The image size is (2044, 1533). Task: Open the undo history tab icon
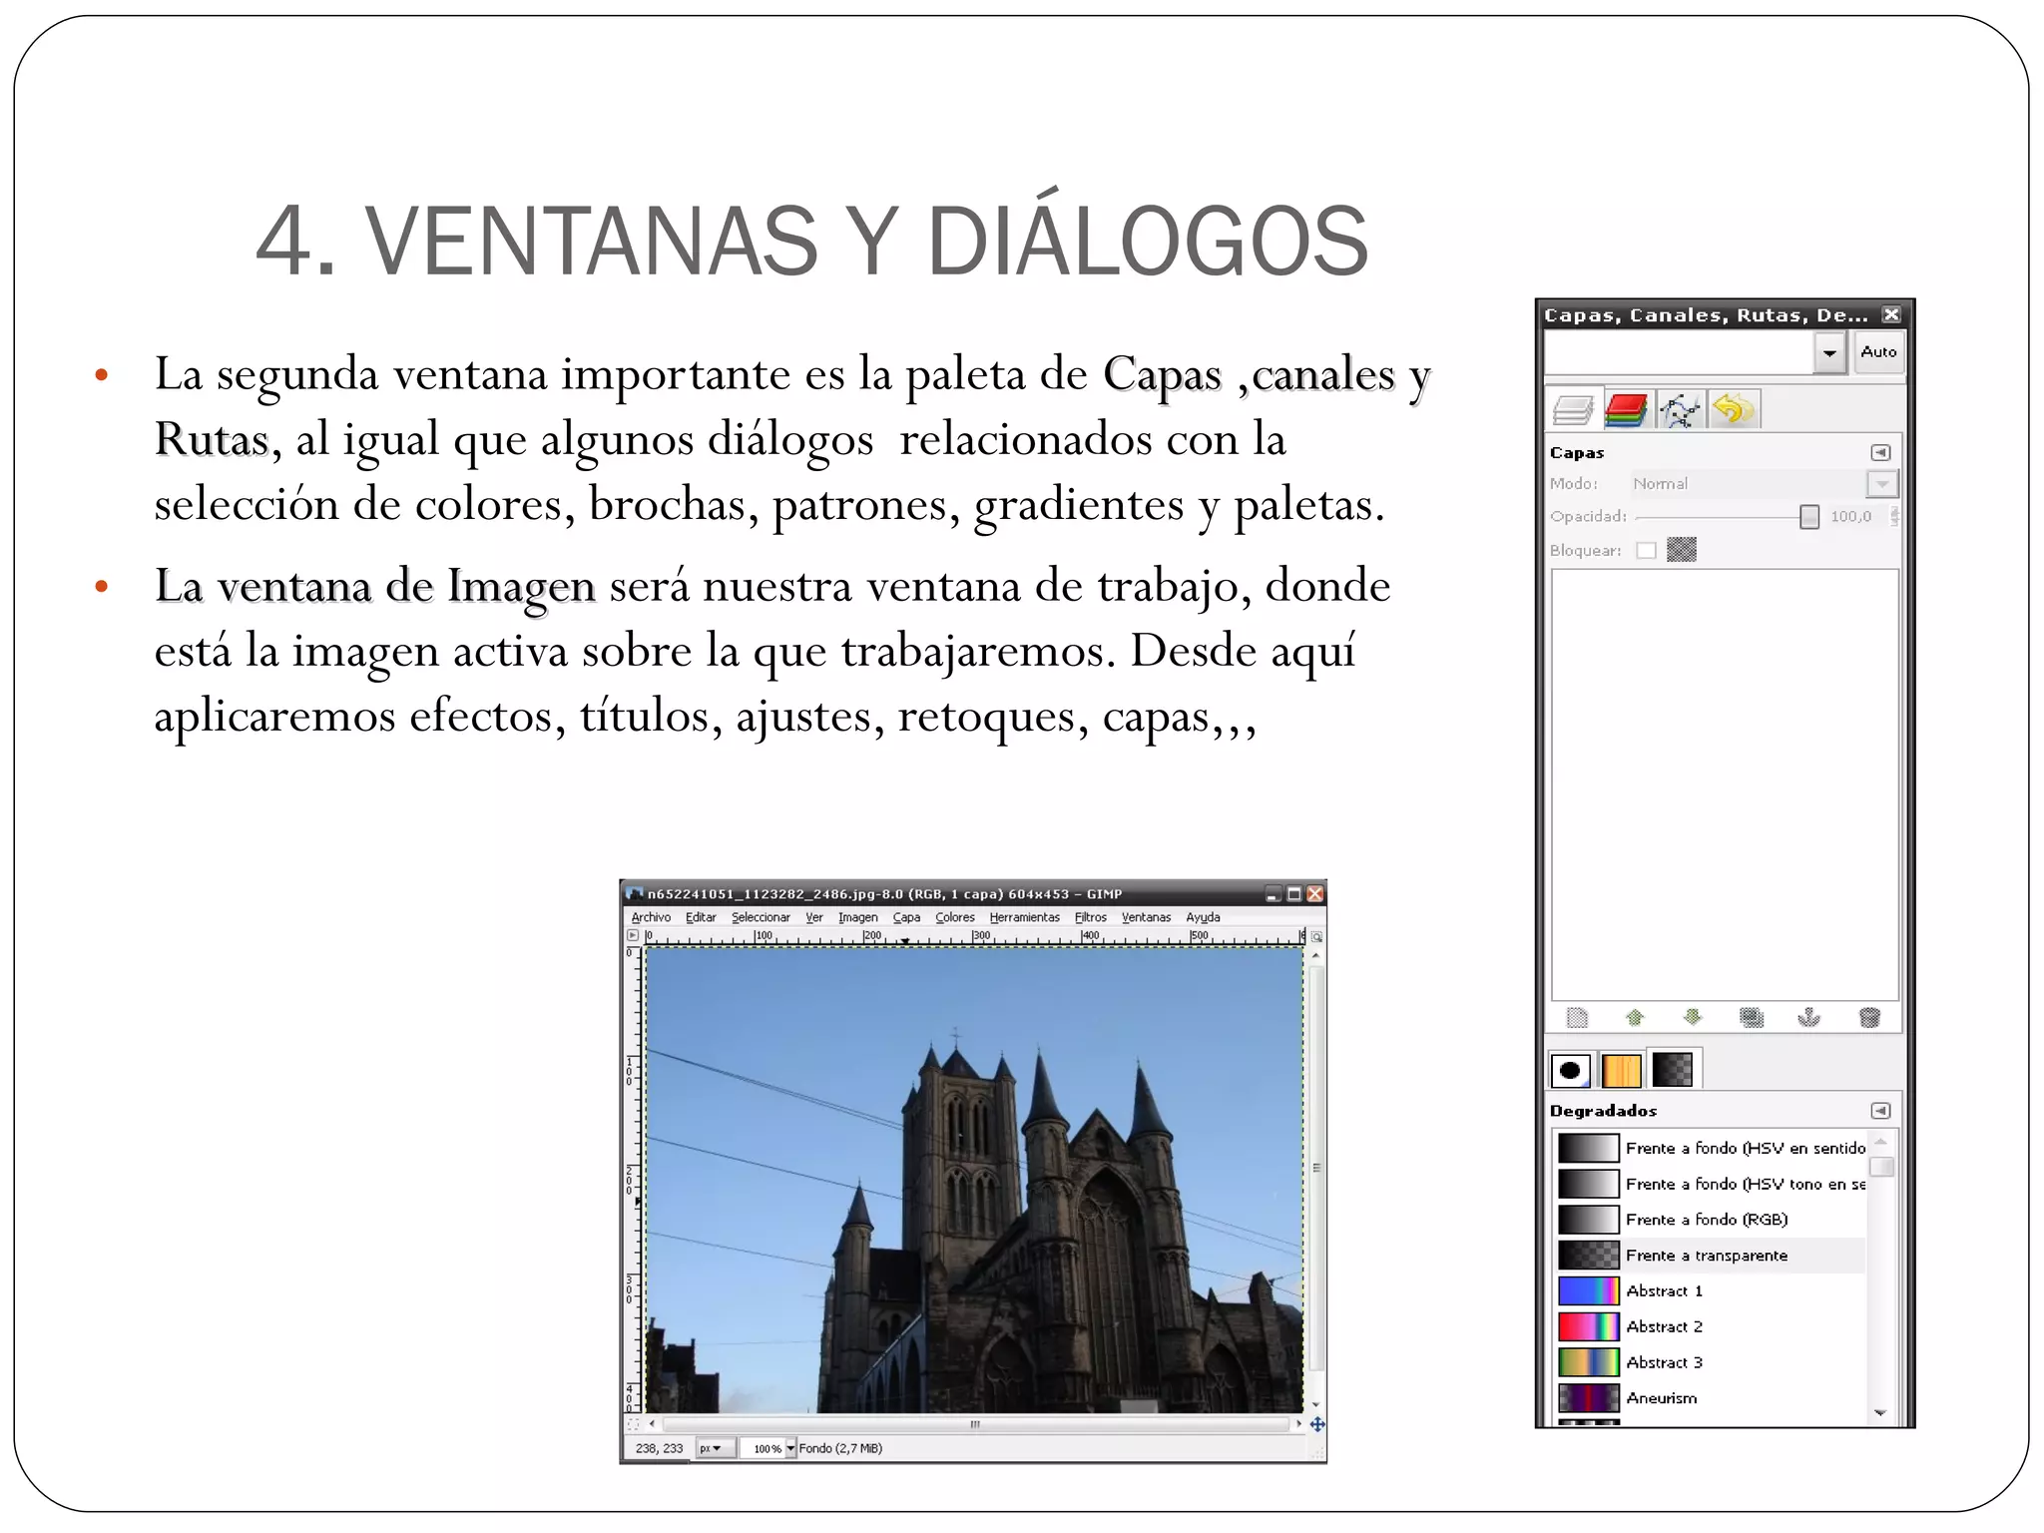1734,409
